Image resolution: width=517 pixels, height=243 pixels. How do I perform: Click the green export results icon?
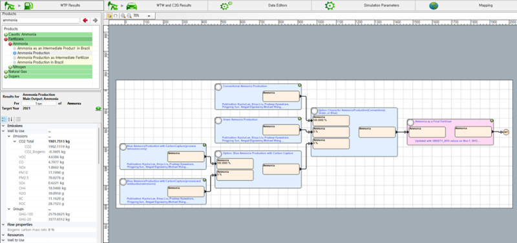pyautogui.click(x=98, y=108)
